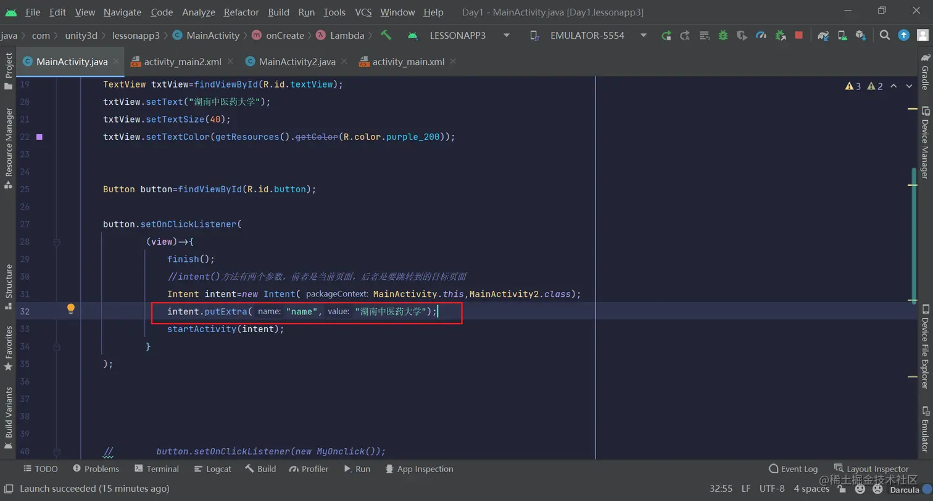Toggle the Resource Manager side panel
Viewport: 933px width, 501px height.
[9, 148]
